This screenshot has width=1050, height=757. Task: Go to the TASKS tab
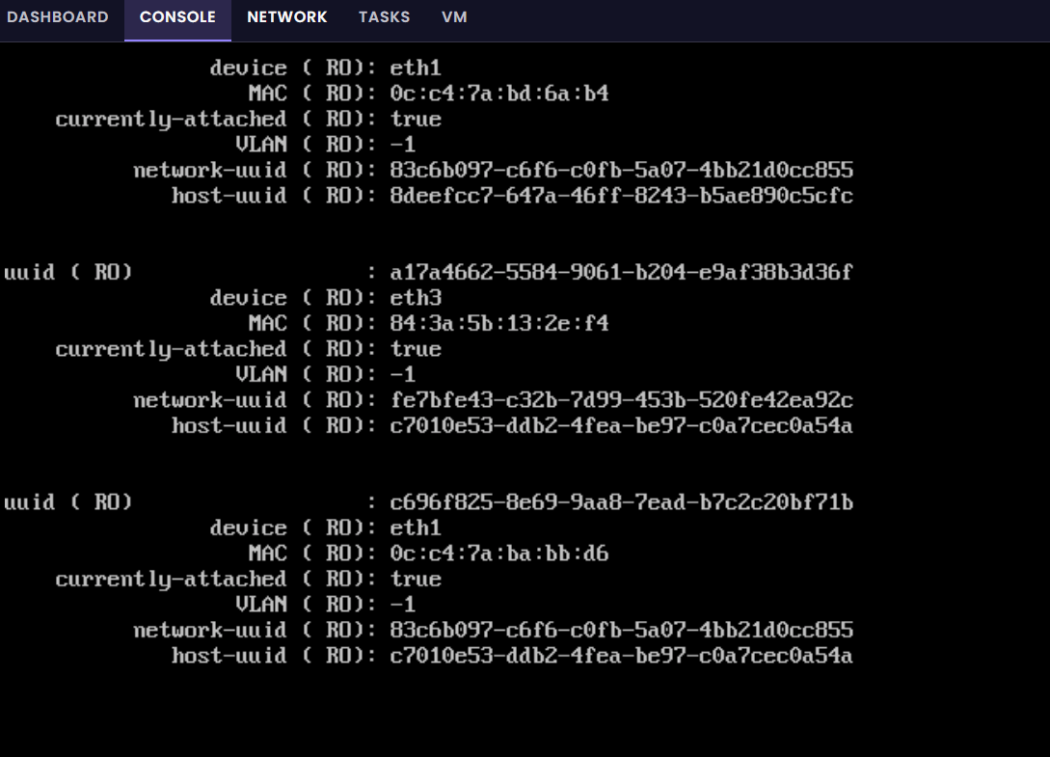[384, 17]
